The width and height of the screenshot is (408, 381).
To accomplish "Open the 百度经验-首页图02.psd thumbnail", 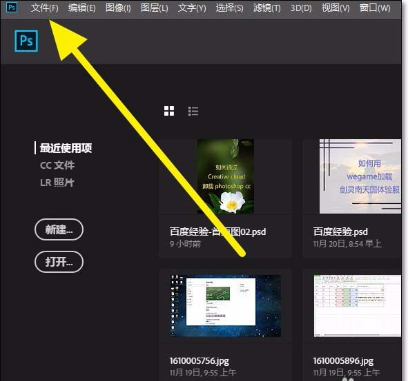I will 226,176.
